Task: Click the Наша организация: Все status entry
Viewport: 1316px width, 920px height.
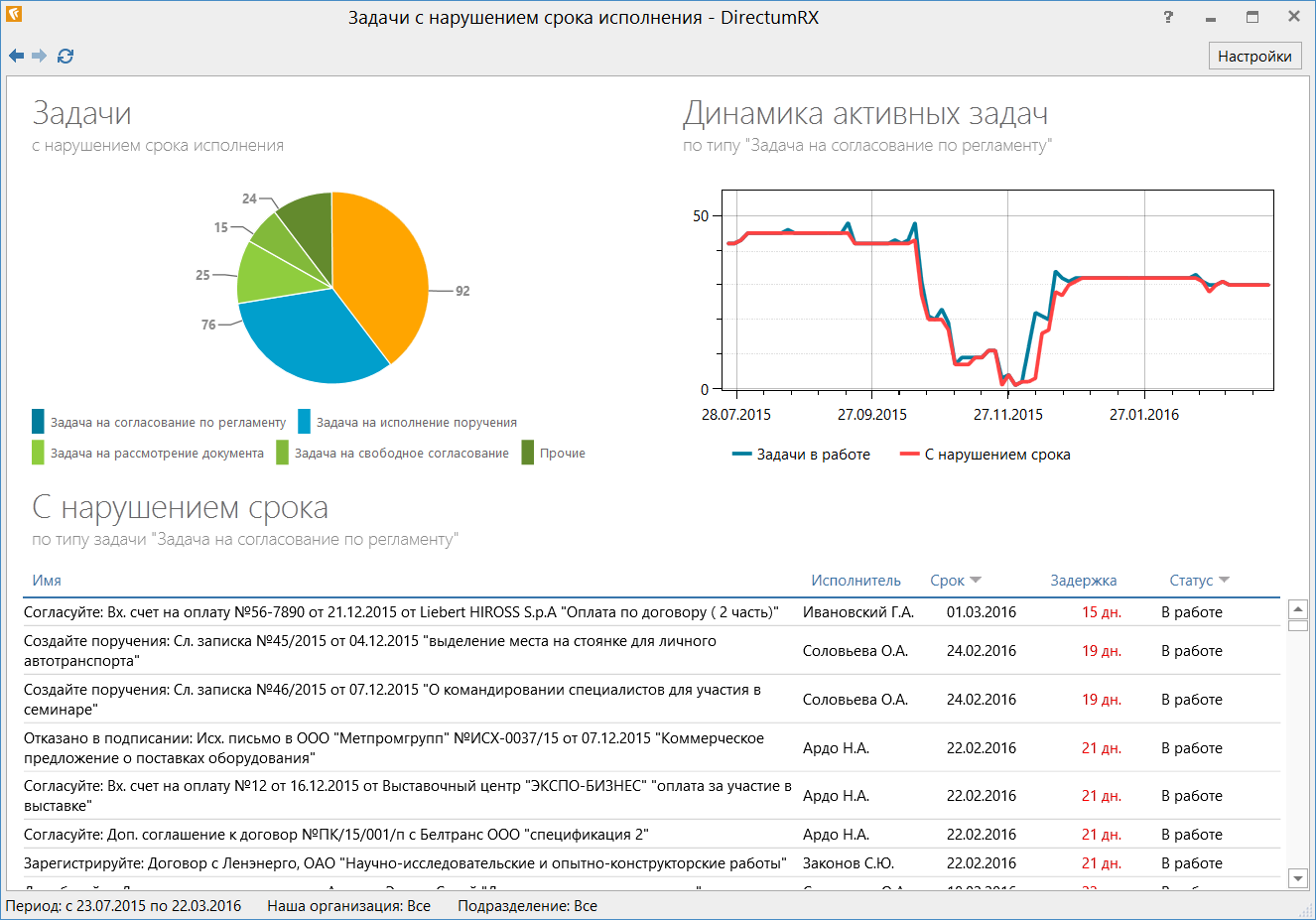Action: point(348,906)
